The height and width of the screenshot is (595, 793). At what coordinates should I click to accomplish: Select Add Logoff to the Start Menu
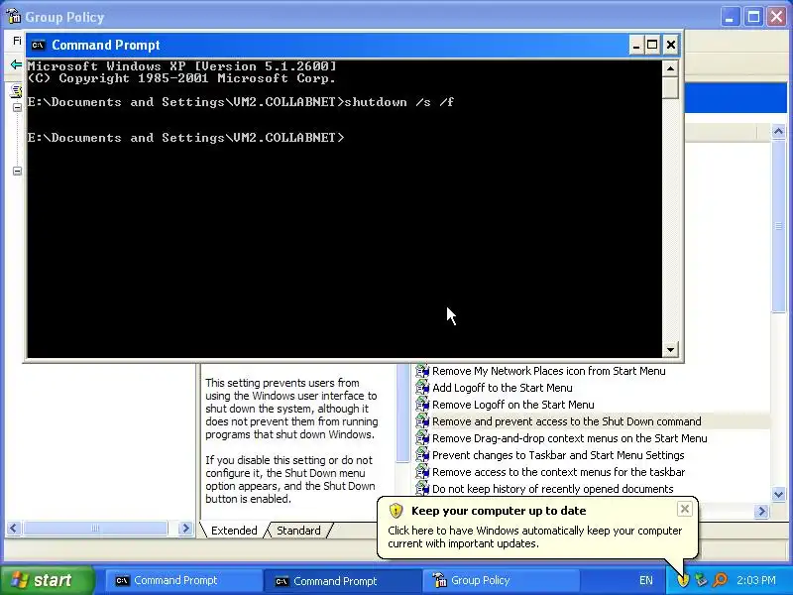[503, 388]
